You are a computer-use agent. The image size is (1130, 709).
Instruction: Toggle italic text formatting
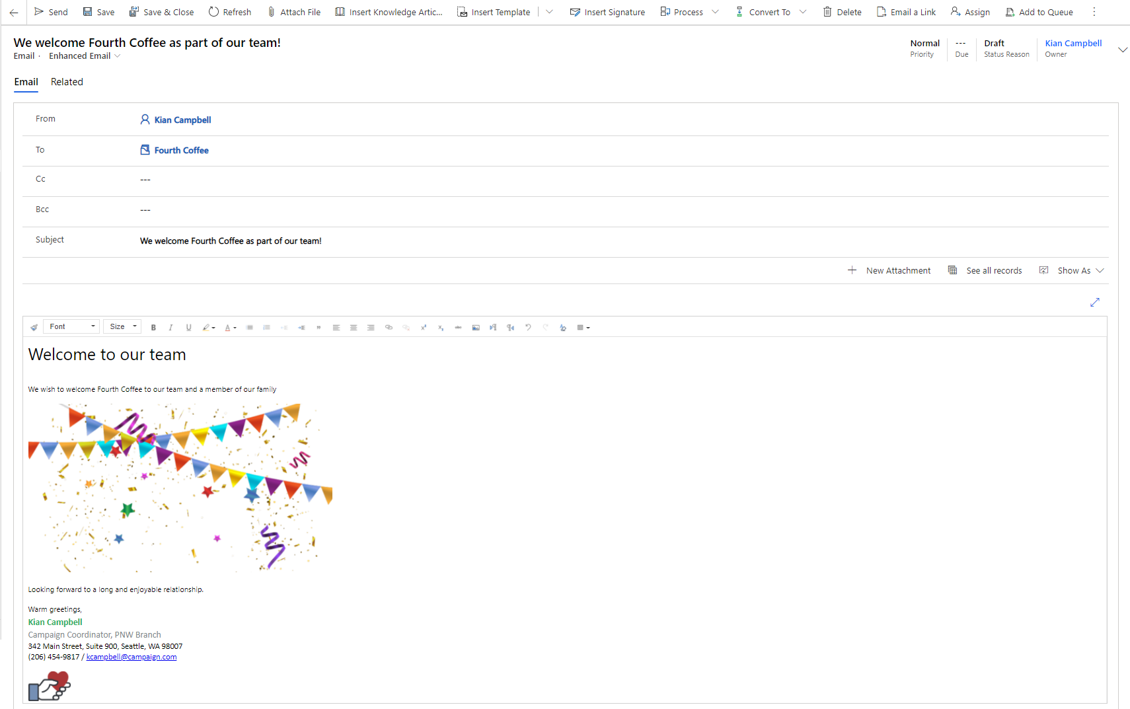[x=170, y=327]
